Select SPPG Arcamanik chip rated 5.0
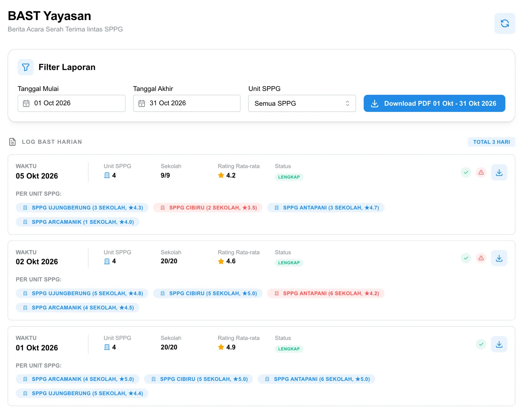The image size is (523, 419). pyautogui.click(x=77, y=379)
